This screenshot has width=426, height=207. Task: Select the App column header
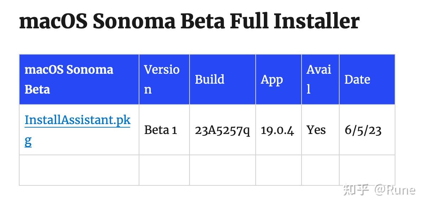pos(272,79)
